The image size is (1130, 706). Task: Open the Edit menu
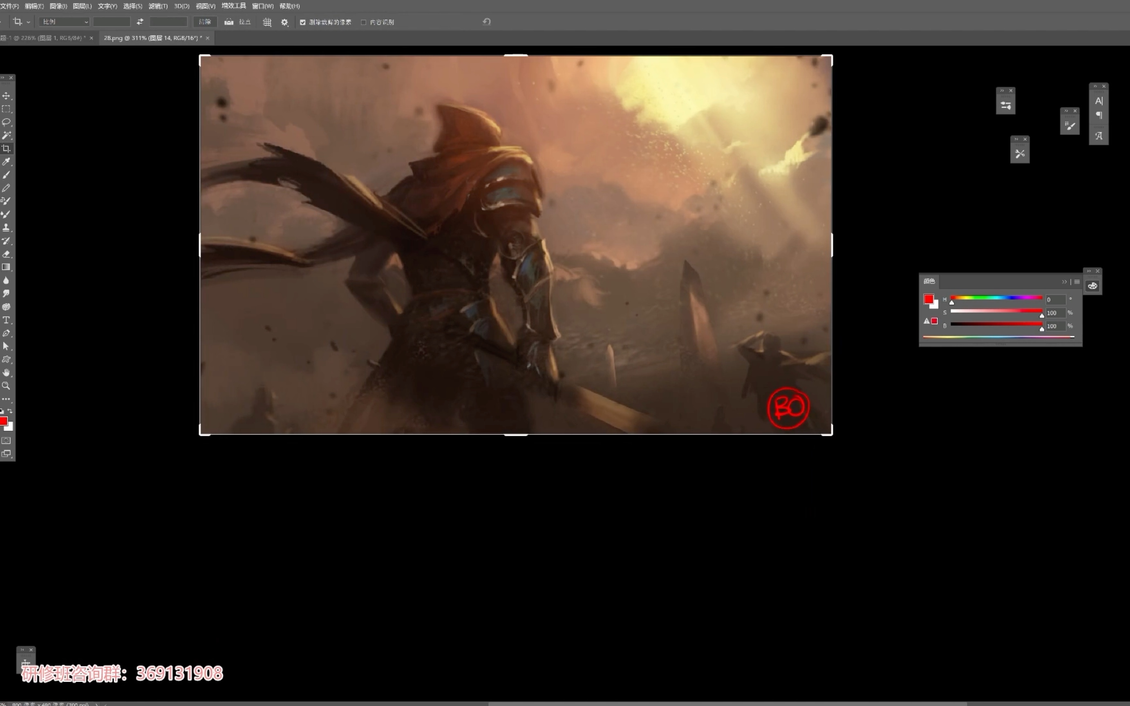[x=34, y=6]
